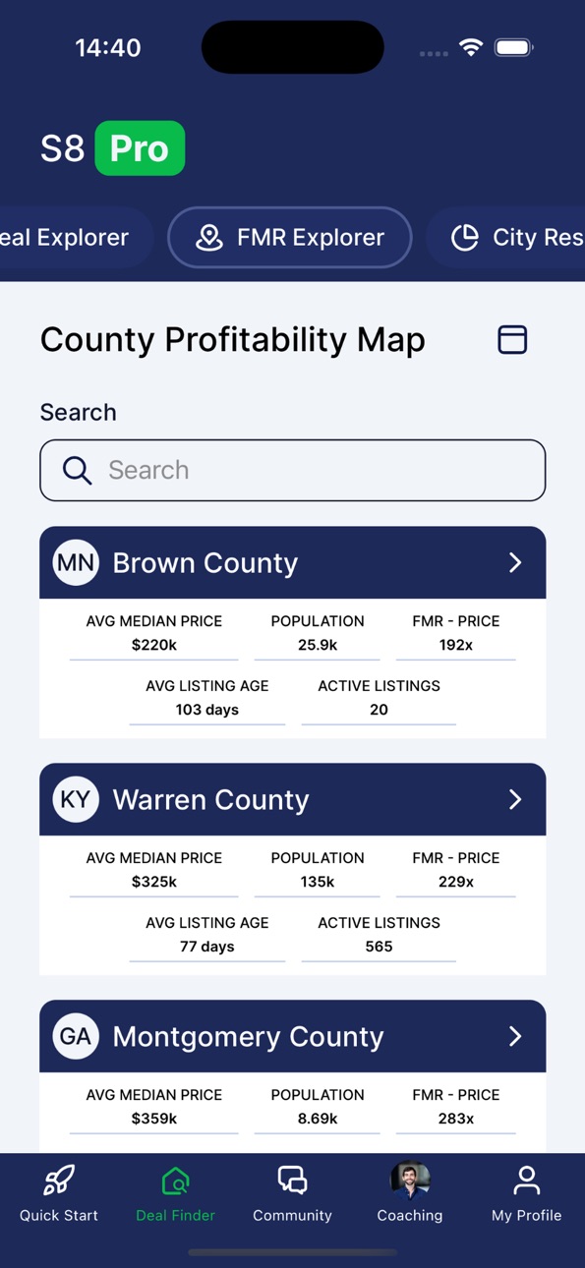The image size is (585, 1268).
Task: Tap the MN state badge
Action: (x=76, y=562)
